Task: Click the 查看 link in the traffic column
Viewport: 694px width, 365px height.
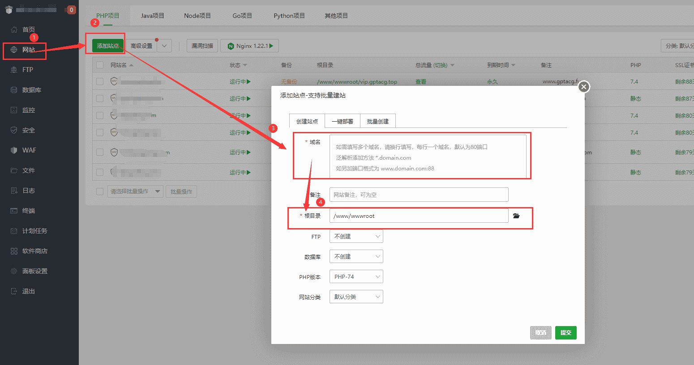Action: tap(420, 81)
